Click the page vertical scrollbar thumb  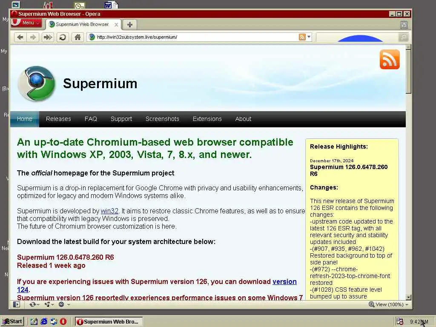click(408, 72)
